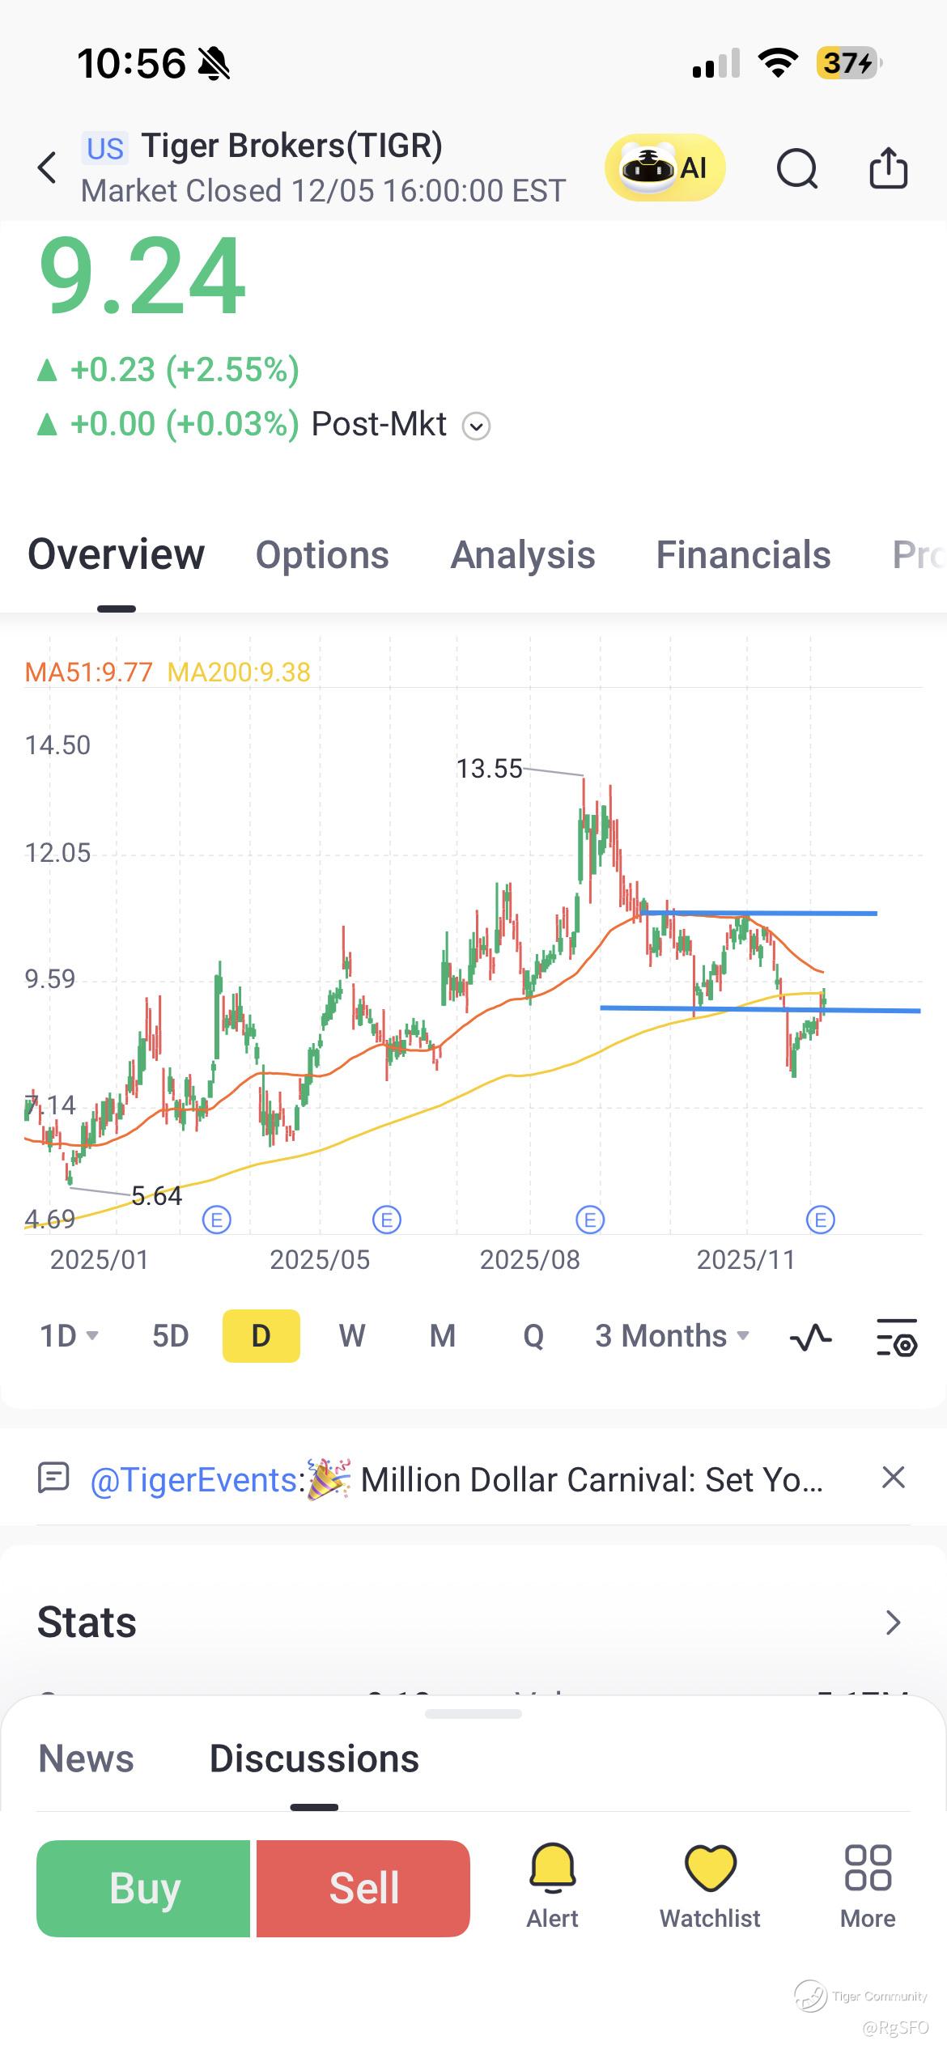Select the D daily chart interval
947x2049 pixels.
click(x=261, y=1335)
